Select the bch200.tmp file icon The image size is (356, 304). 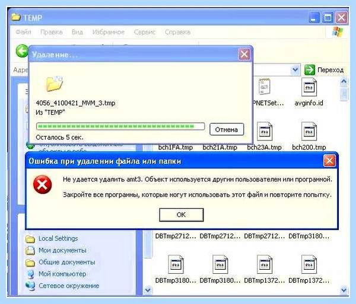point(309,131)
